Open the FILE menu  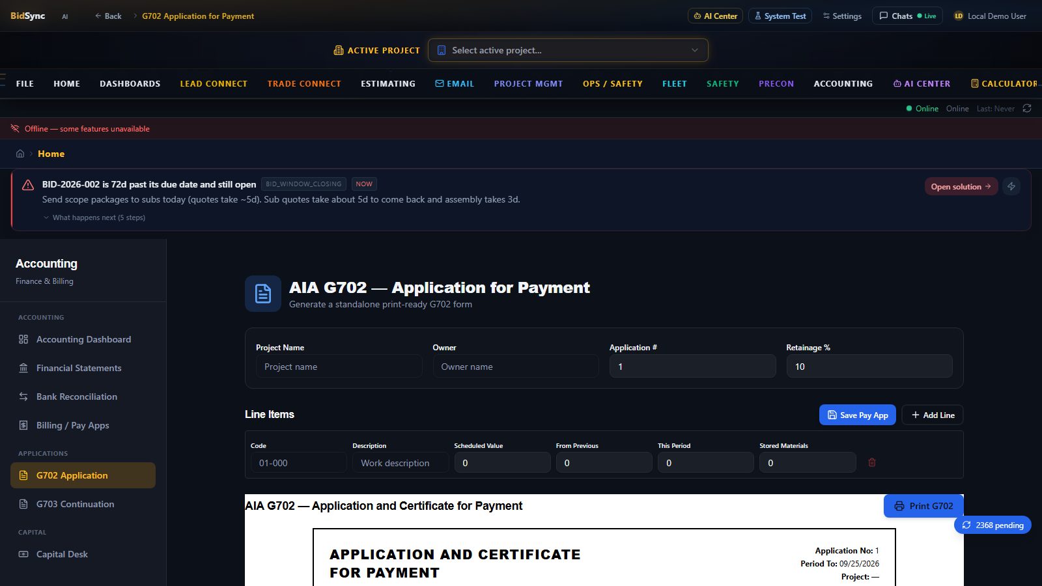[25, 83]
